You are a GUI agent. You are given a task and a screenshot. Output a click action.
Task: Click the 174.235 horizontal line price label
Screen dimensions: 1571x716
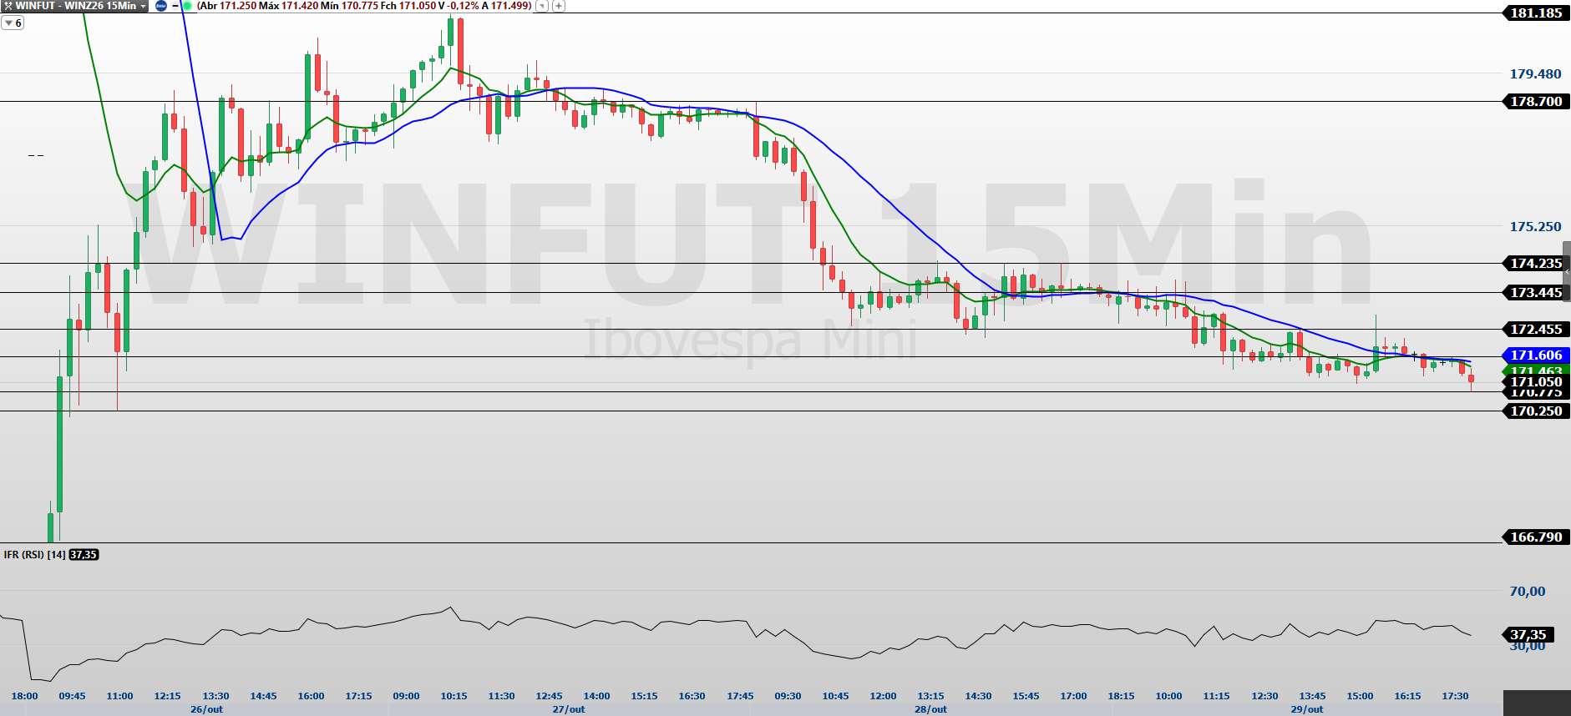1536,264
